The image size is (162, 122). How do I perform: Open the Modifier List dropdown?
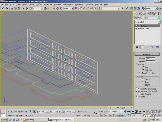[x=147, y=22]
